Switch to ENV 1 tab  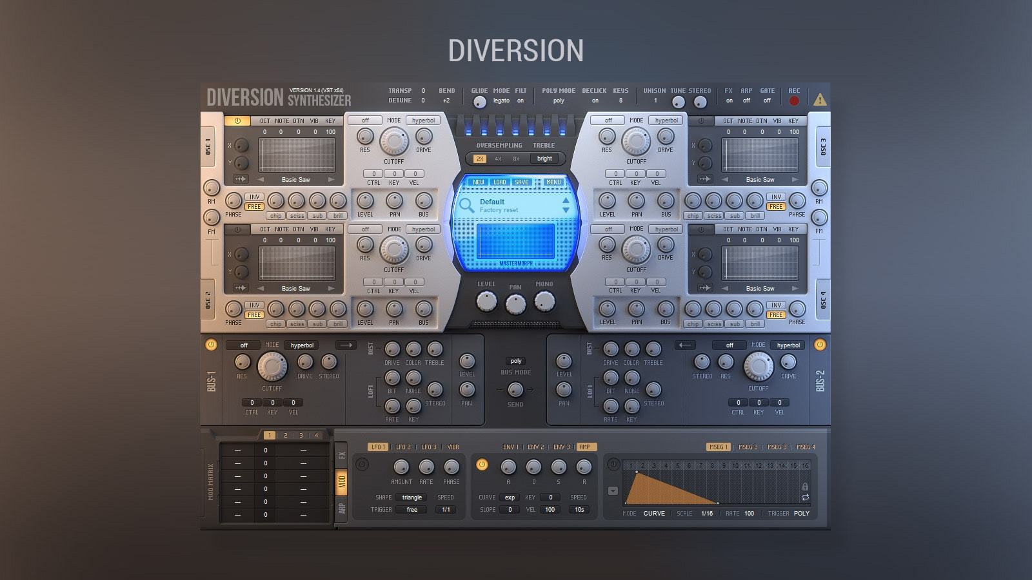[510, 447]
